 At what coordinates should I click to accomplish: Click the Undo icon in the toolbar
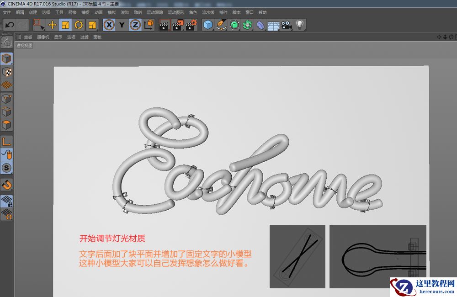click(9, 25)
